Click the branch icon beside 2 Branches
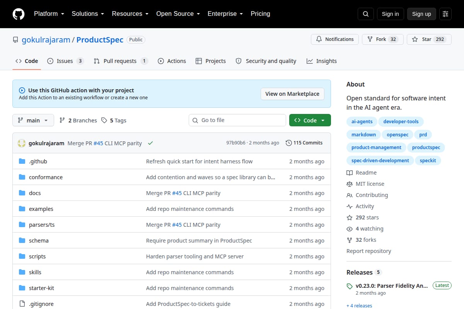The width and height of the screenshot is (464, 309). click(x=62, y=121)
